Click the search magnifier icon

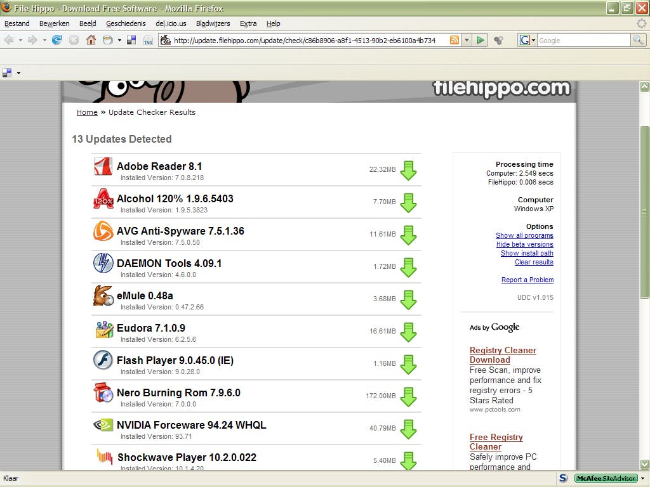tap(638, 40)
